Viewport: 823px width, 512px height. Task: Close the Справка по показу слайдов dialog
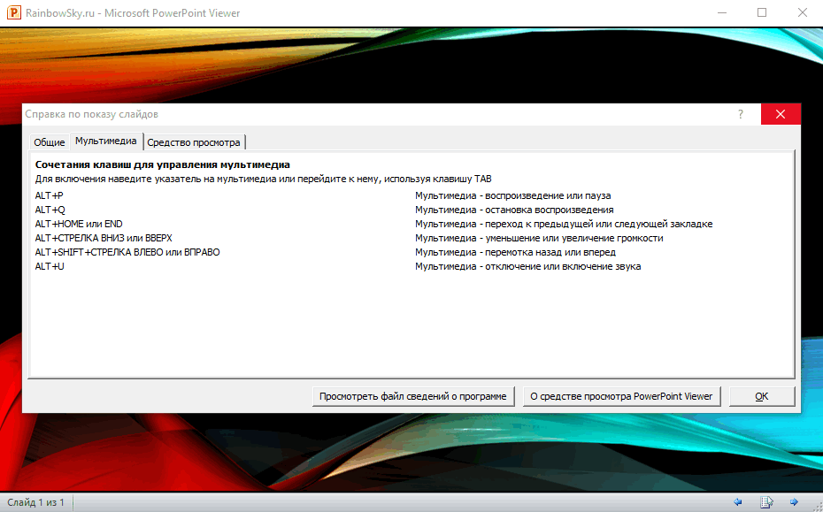(781, 114)
